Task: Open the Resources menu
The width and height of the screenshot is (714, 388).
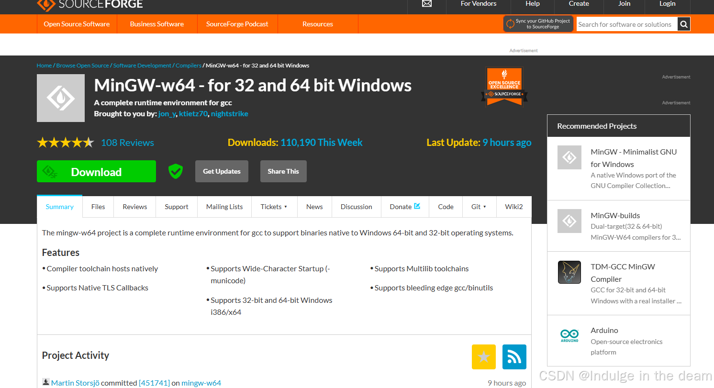Action: (318, 24)
